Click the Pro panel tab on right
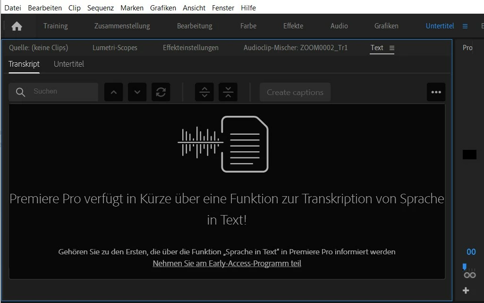Screen dimensions: 484x303 tap(467, 48)
